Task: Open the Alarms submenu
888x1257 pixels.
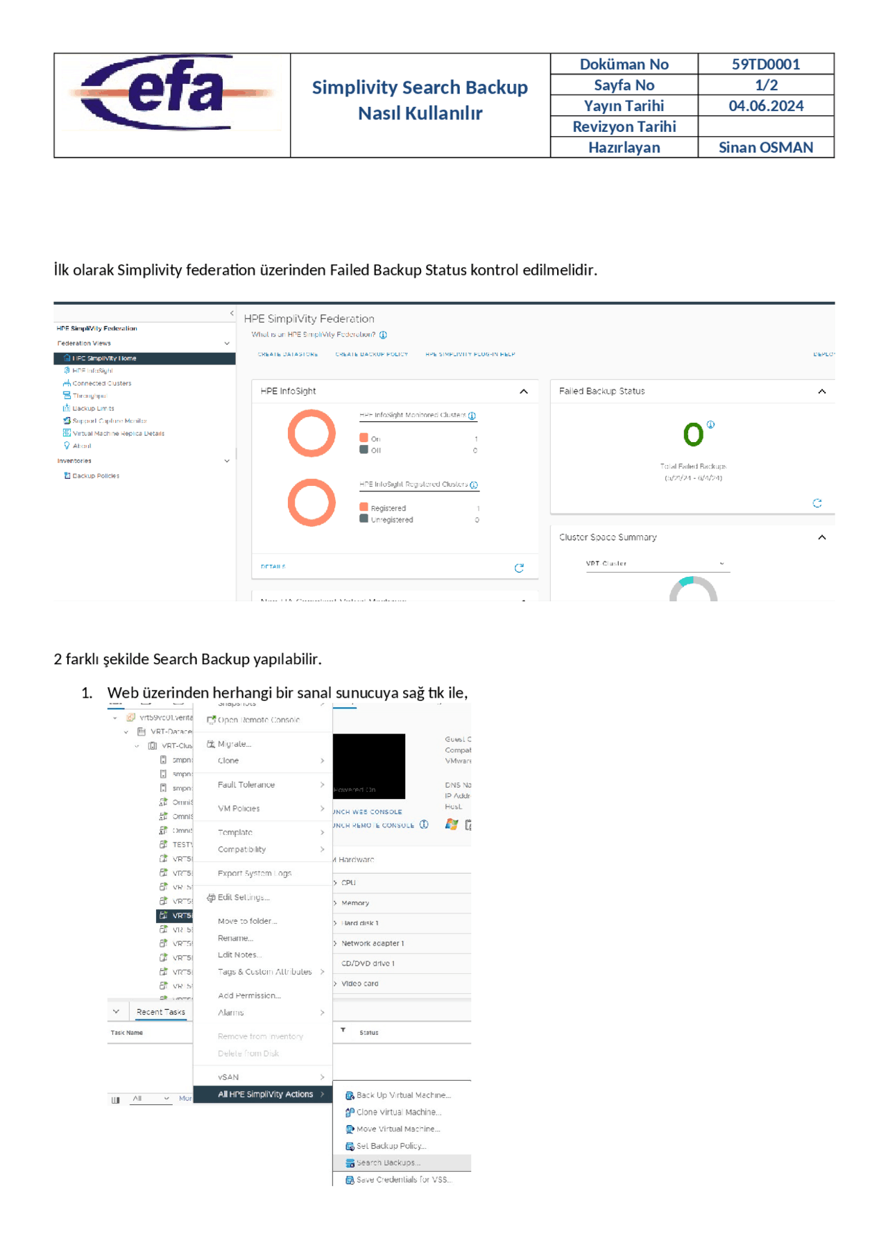Action: (x=263, y=1013)
